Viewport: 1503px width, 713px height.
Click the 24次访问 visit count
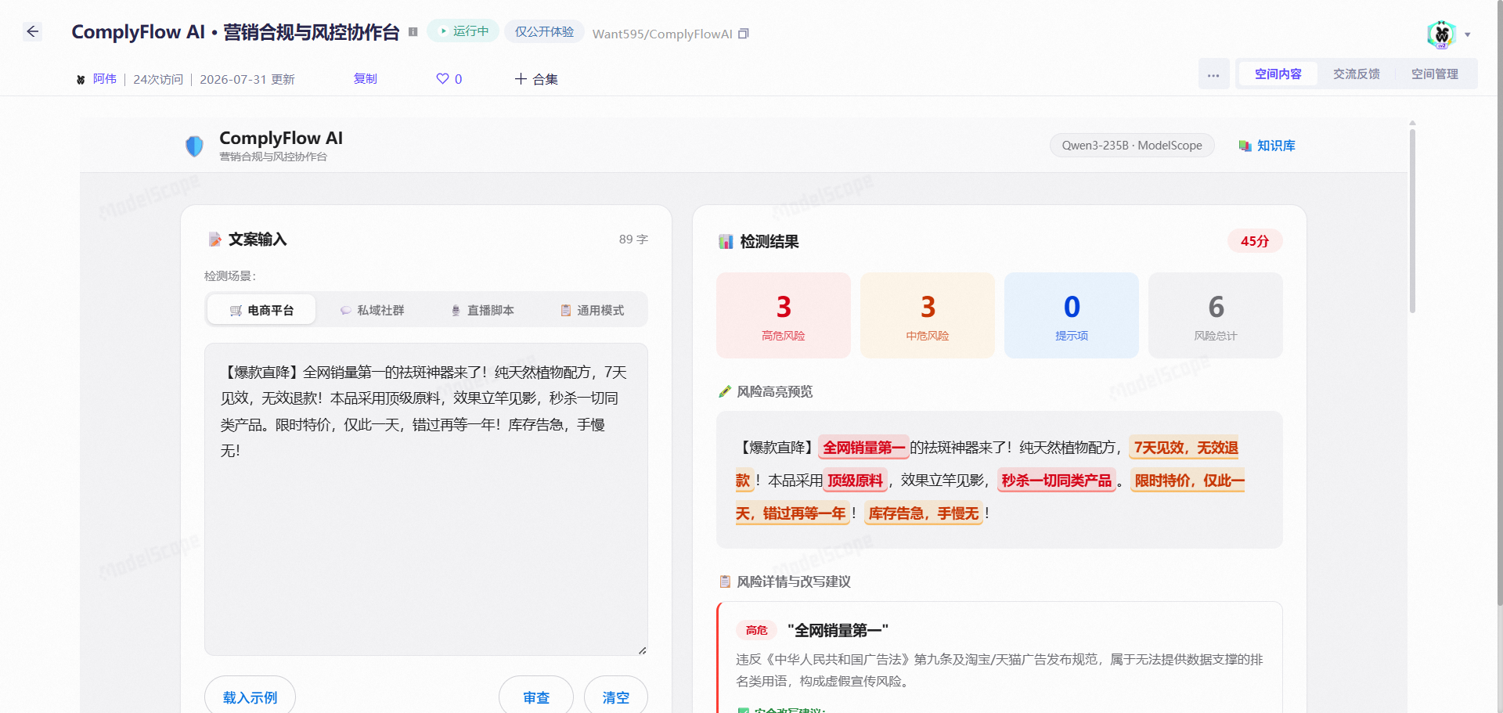[158, 79]
